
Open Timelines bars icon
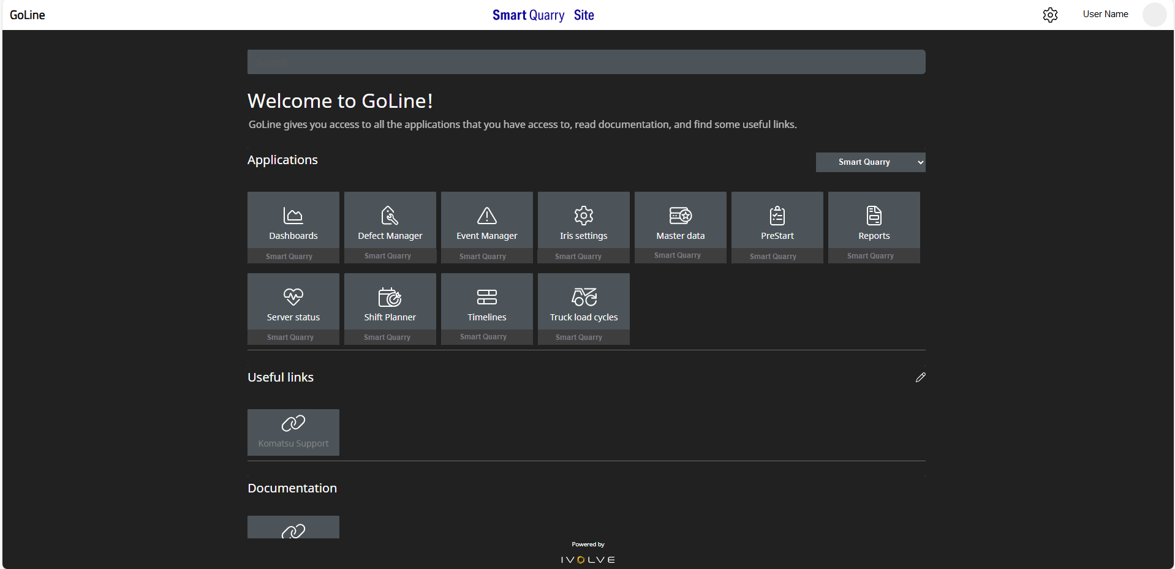tap(487, 297)
